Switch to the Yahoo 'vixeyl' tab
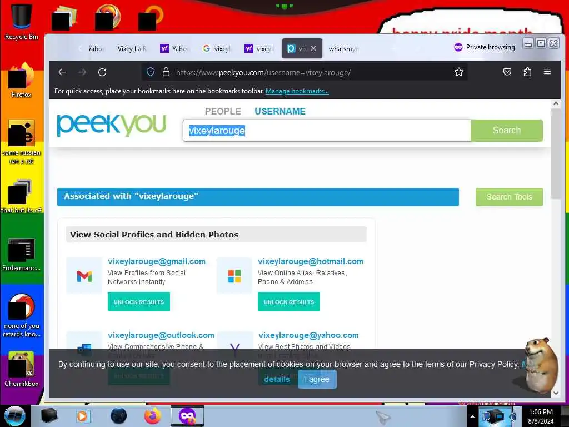569x427 pixels. click(259, 49)
